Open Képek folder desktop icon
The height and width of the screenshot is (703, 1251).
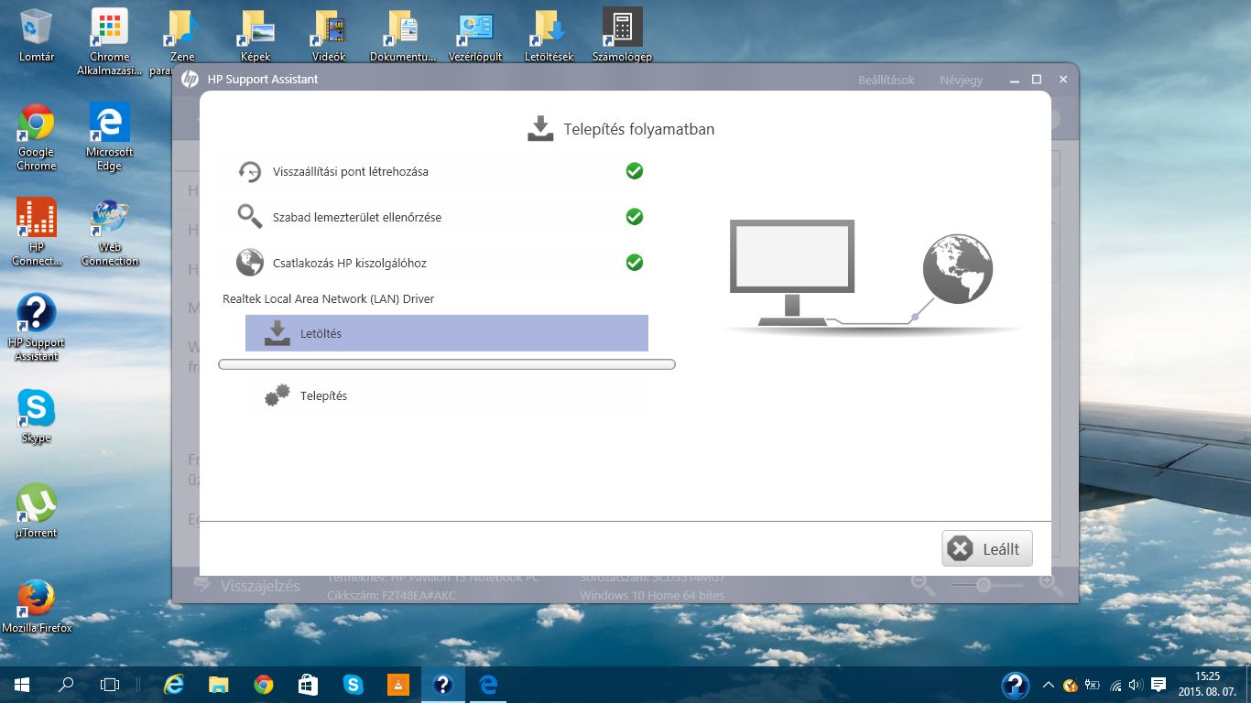[256, 36]
